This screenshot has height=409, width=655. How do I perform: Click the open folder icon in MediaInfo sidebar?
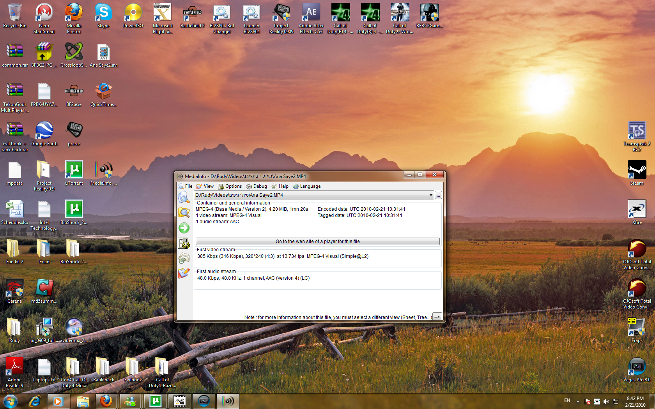184,213
